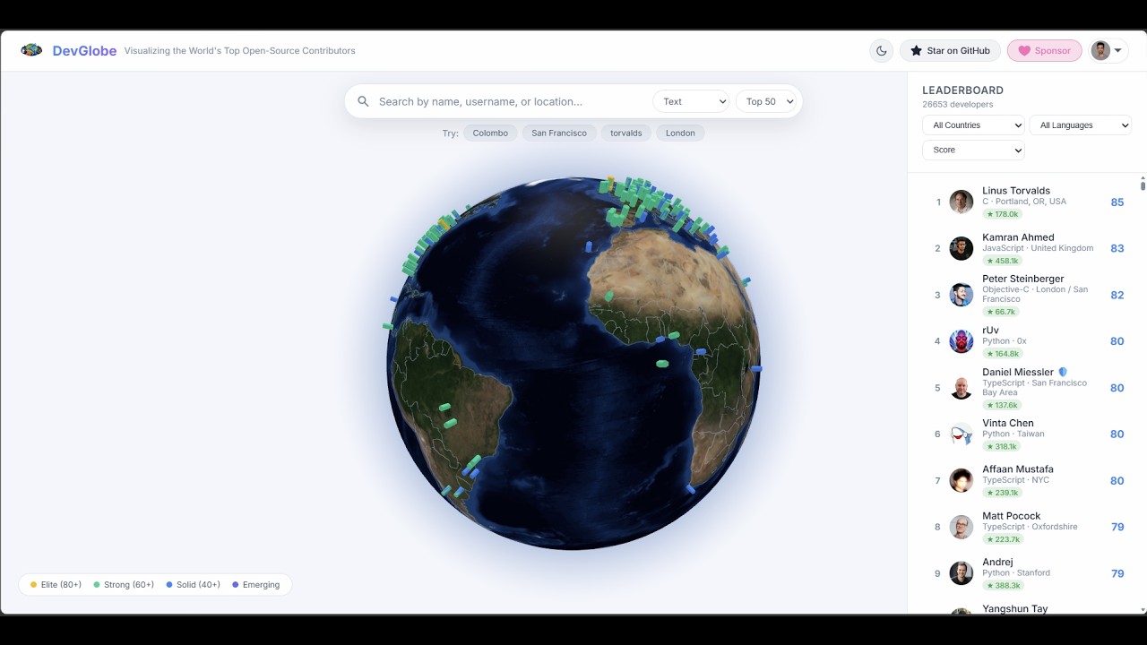Image resolution: width=1147 pixels, height=645 pixels.
Task: Click the Strong (60+) green legend dot
Action: pyautogui.click(x=97, y=585)
